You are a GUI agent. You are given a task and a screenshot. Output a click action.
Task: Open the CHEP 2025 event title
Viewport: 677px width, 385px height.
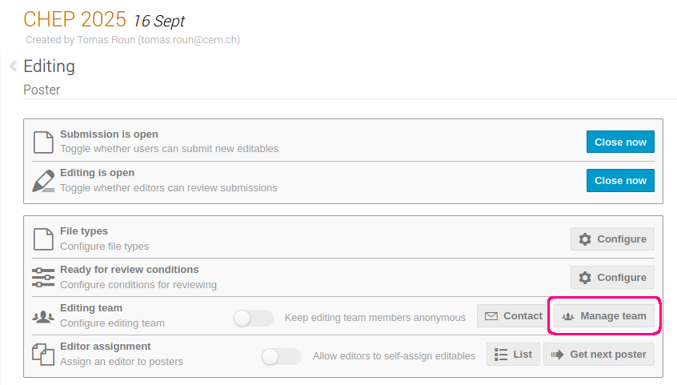coord(74,19)
